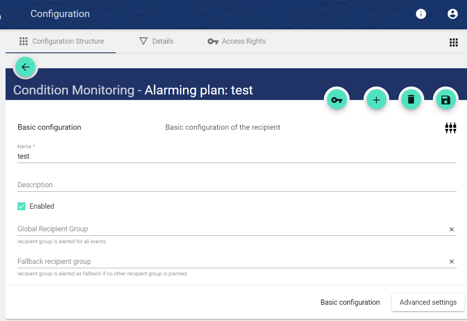Viewport: 467px width, 321px height.
Task: Open the apps grid icon at right
Action: click(454, 42)
